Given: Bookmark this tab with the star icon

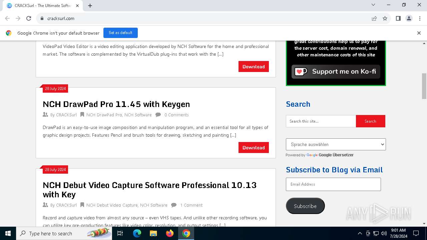Looking at the screenshot, I should pyautogui.click(x=385, y=18).
